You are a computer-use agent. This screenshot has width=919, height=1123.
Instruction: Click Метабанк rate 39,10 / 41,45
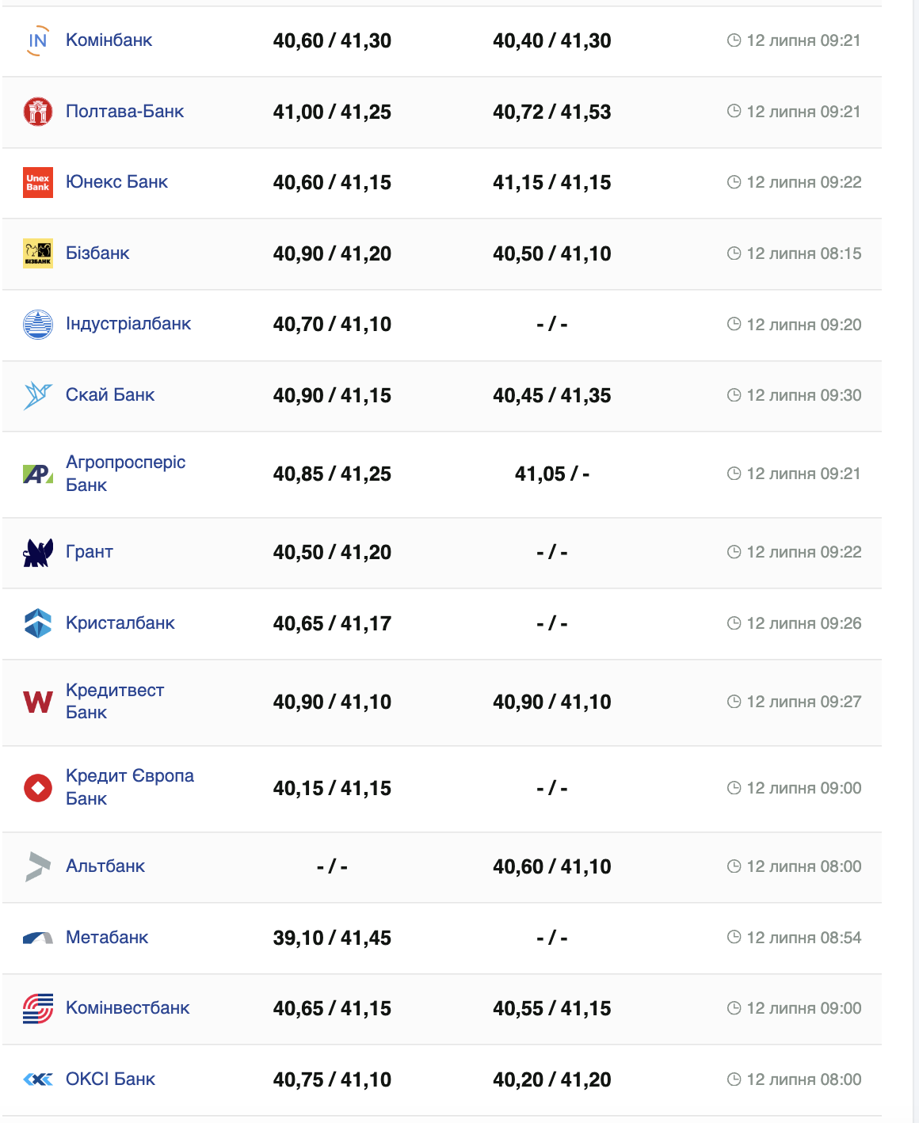332,938
